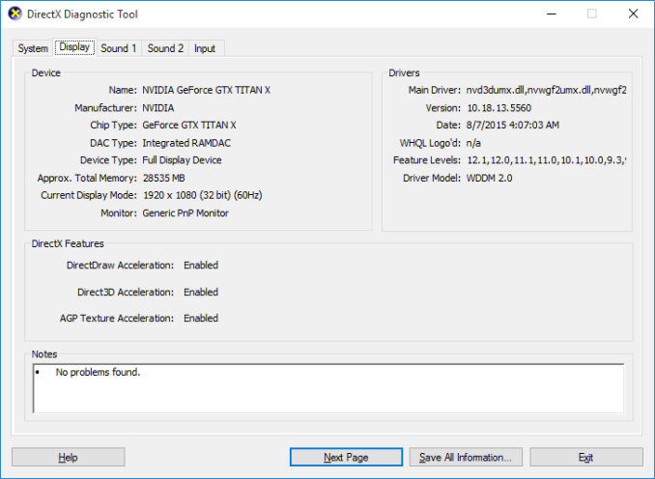
Task: Click the Help button
Action: tap(68, 458)
